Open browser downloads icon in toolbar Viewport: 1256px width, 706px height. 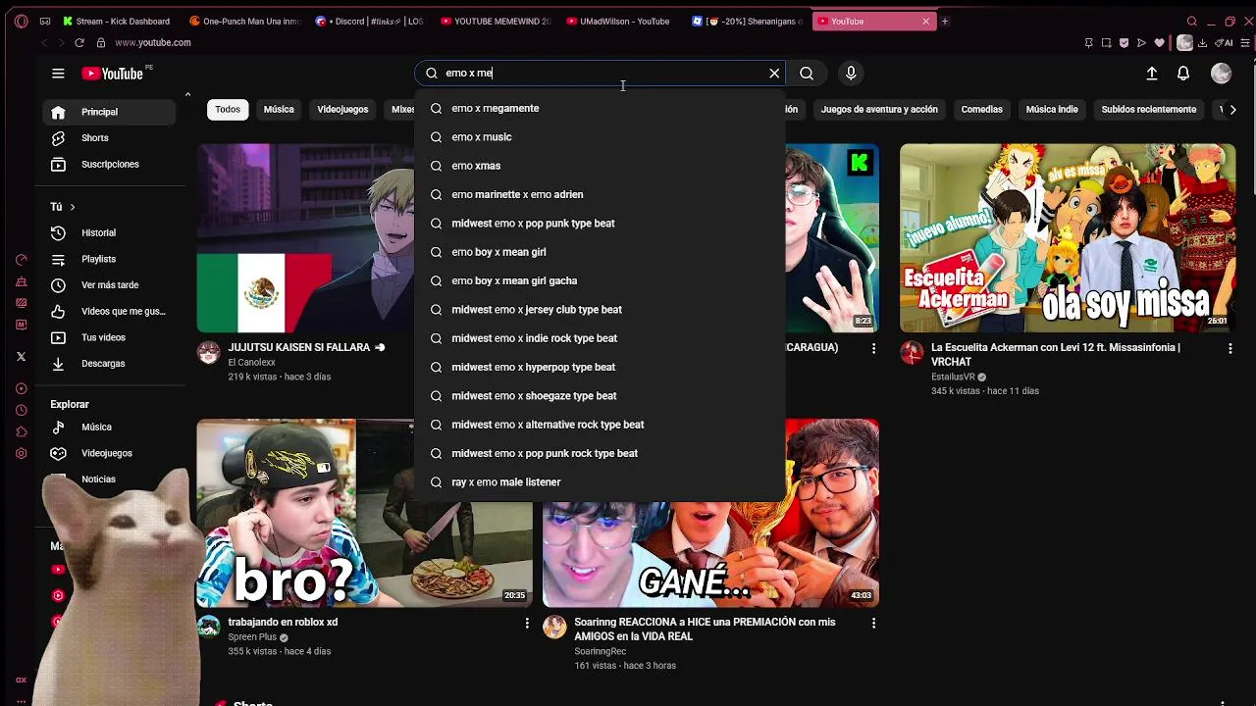pyautogui.click(x=1203, y=43)
